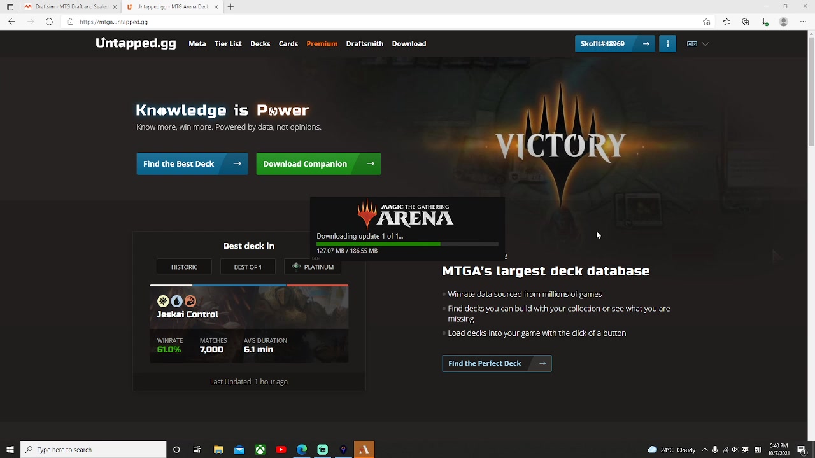The height and width of the screenshot is (458, 815).
Task: Open the browser profile avatar icon
Action: pos(784,22)
